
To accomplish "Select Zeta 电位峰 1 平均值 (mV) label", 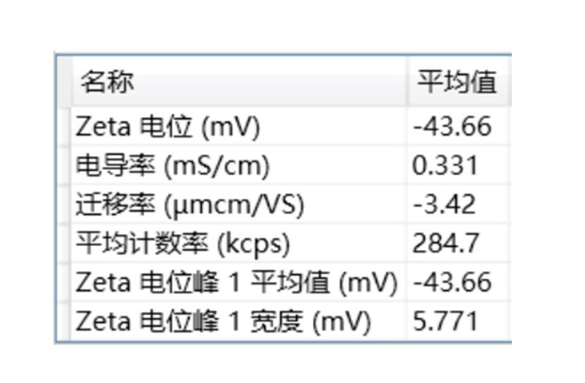I will click(236, 282).
